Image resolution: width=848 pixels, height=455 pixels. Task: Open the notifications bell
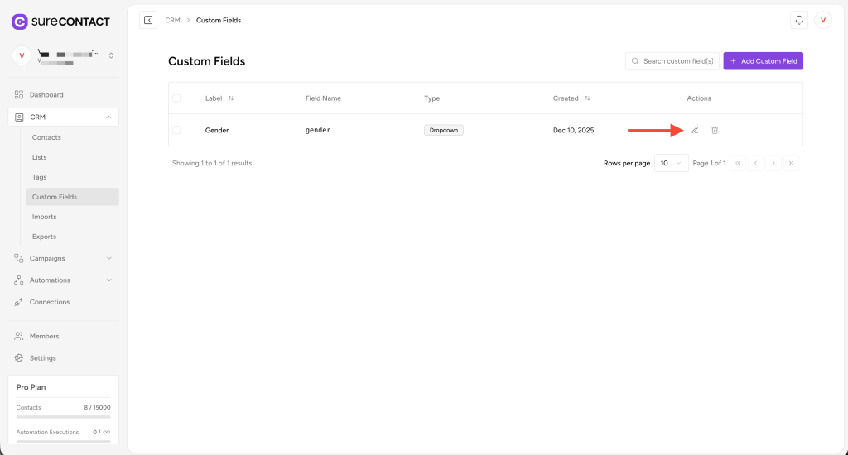point(799,20)
